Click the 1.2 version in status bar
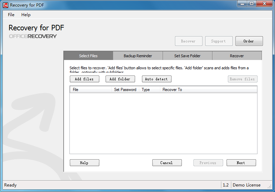 coord(226,185)
